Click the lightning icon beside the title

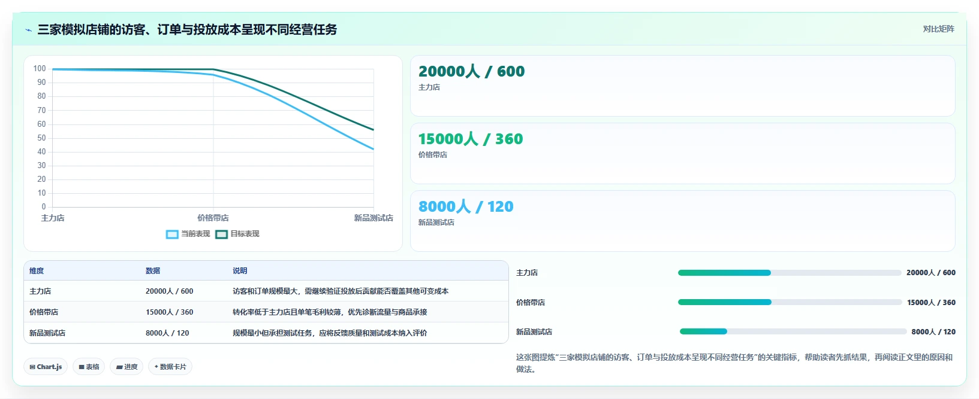[28, 30]
